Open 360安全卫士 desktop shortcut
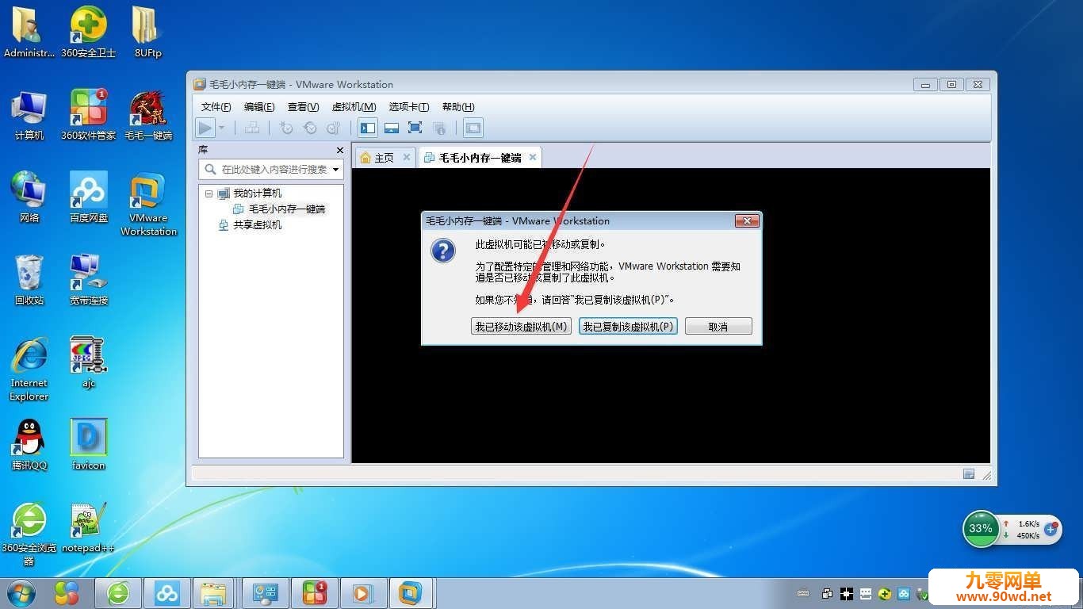 (89, 32)
